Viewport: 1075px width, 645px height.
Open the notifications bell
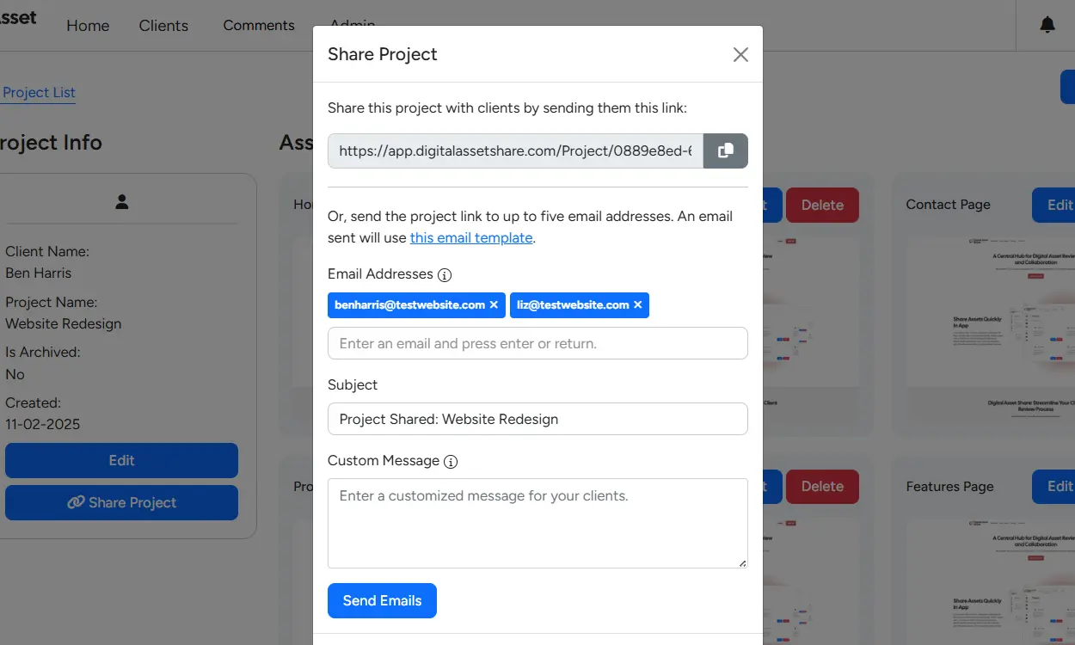[1047, 25]
